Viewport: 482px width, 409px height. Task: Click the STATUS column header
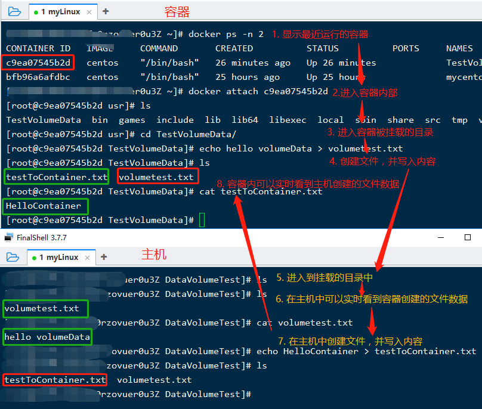click(323, 48)
